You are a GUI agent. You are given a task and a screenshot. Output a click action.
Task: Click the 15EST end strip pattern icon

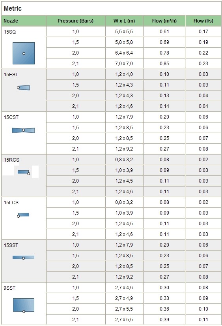tap(23, 88)
